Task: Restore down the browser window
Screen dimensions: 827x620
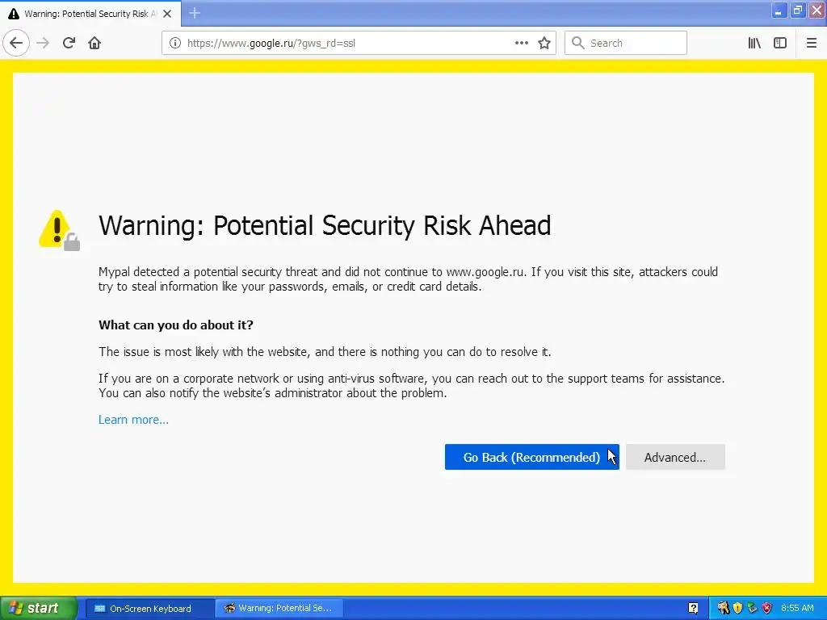Action: click(x=798, y=10)
